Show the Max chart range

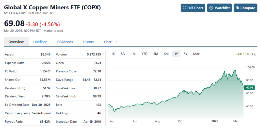pos(196,54)
